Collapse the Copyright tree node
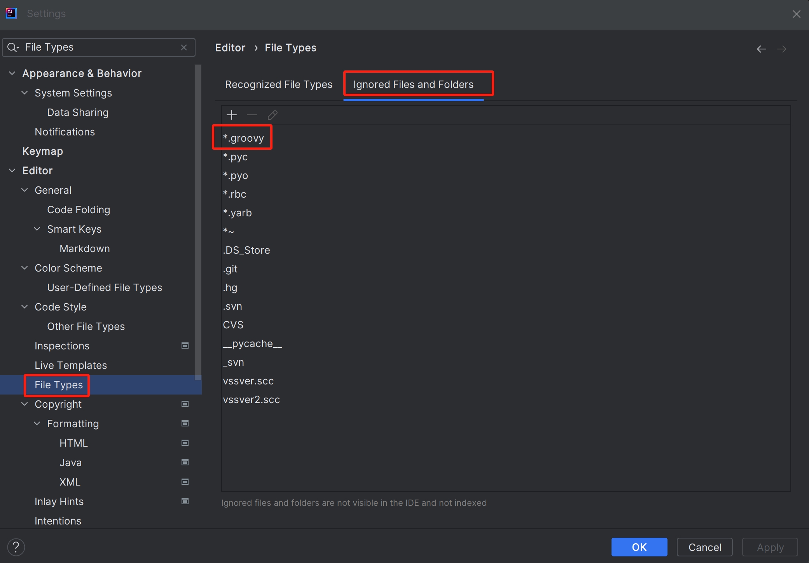 pos(24,404)
